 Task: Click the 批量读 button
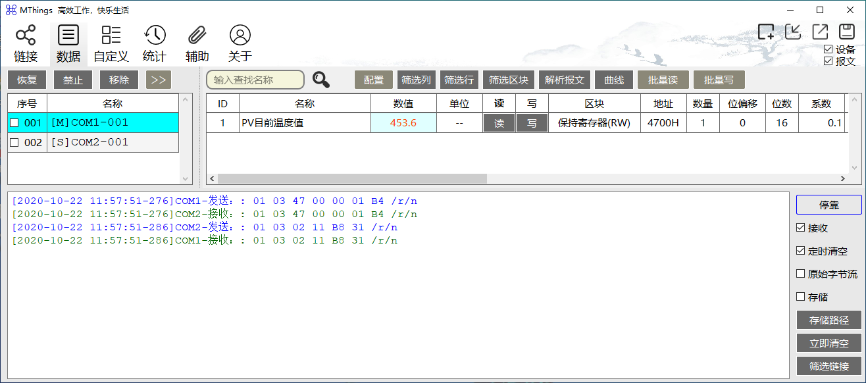pos(663,80)
